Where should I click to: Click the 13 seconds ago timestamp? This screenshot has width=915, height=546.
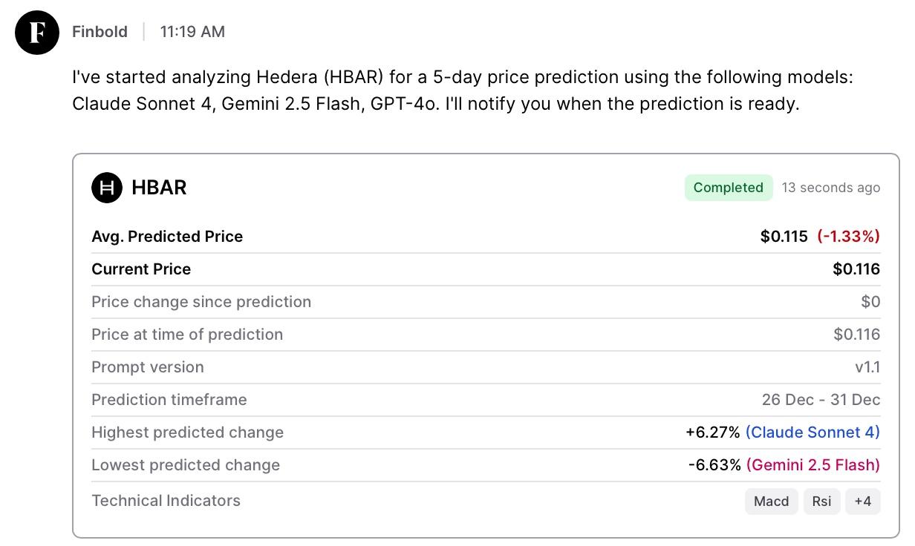pos(830,188)
